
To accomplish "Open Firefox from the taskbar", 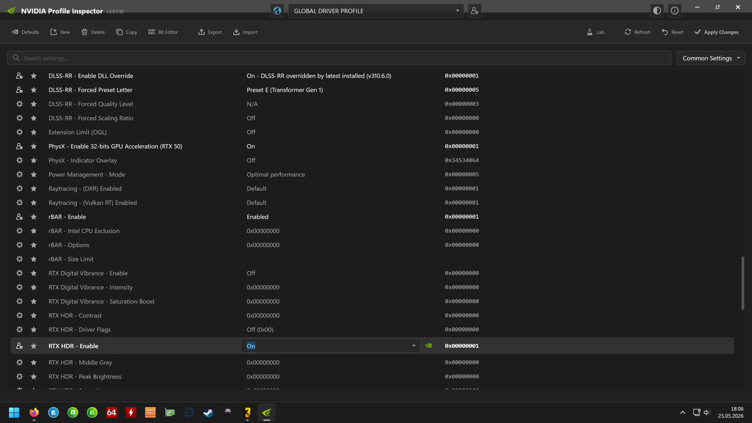I will tap(33, 412).
